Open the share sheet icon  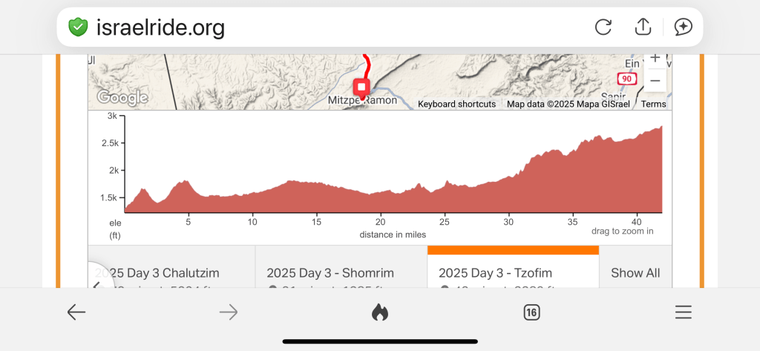click(643, 27)
